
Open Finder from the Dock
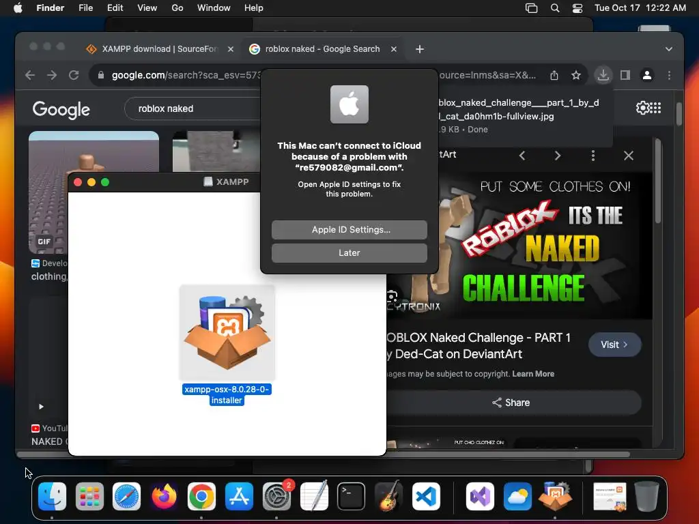pyautogui.click(x=52, y=496)
